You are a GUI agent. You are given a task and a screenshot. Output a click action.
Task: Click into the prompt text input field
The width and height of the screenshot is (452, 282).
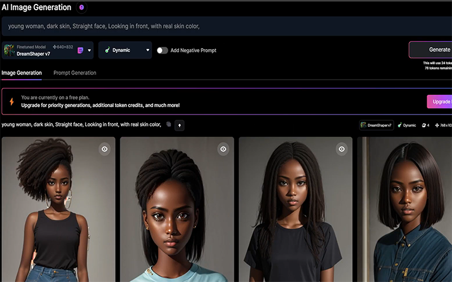point(227,26)
